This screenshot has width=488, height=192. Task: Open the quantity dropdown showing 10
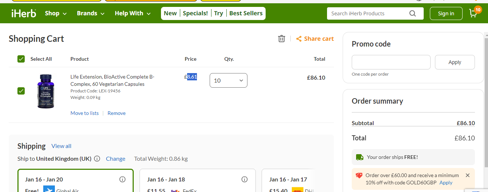[229, 80]
